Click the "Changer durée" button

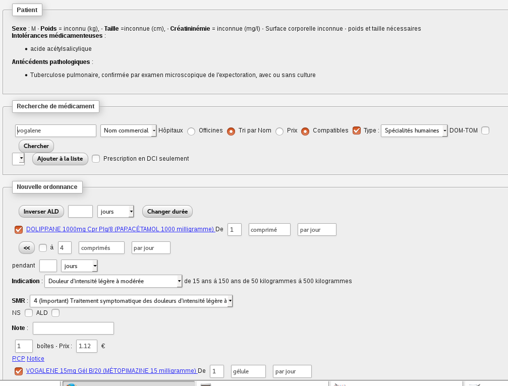point(167,211)
